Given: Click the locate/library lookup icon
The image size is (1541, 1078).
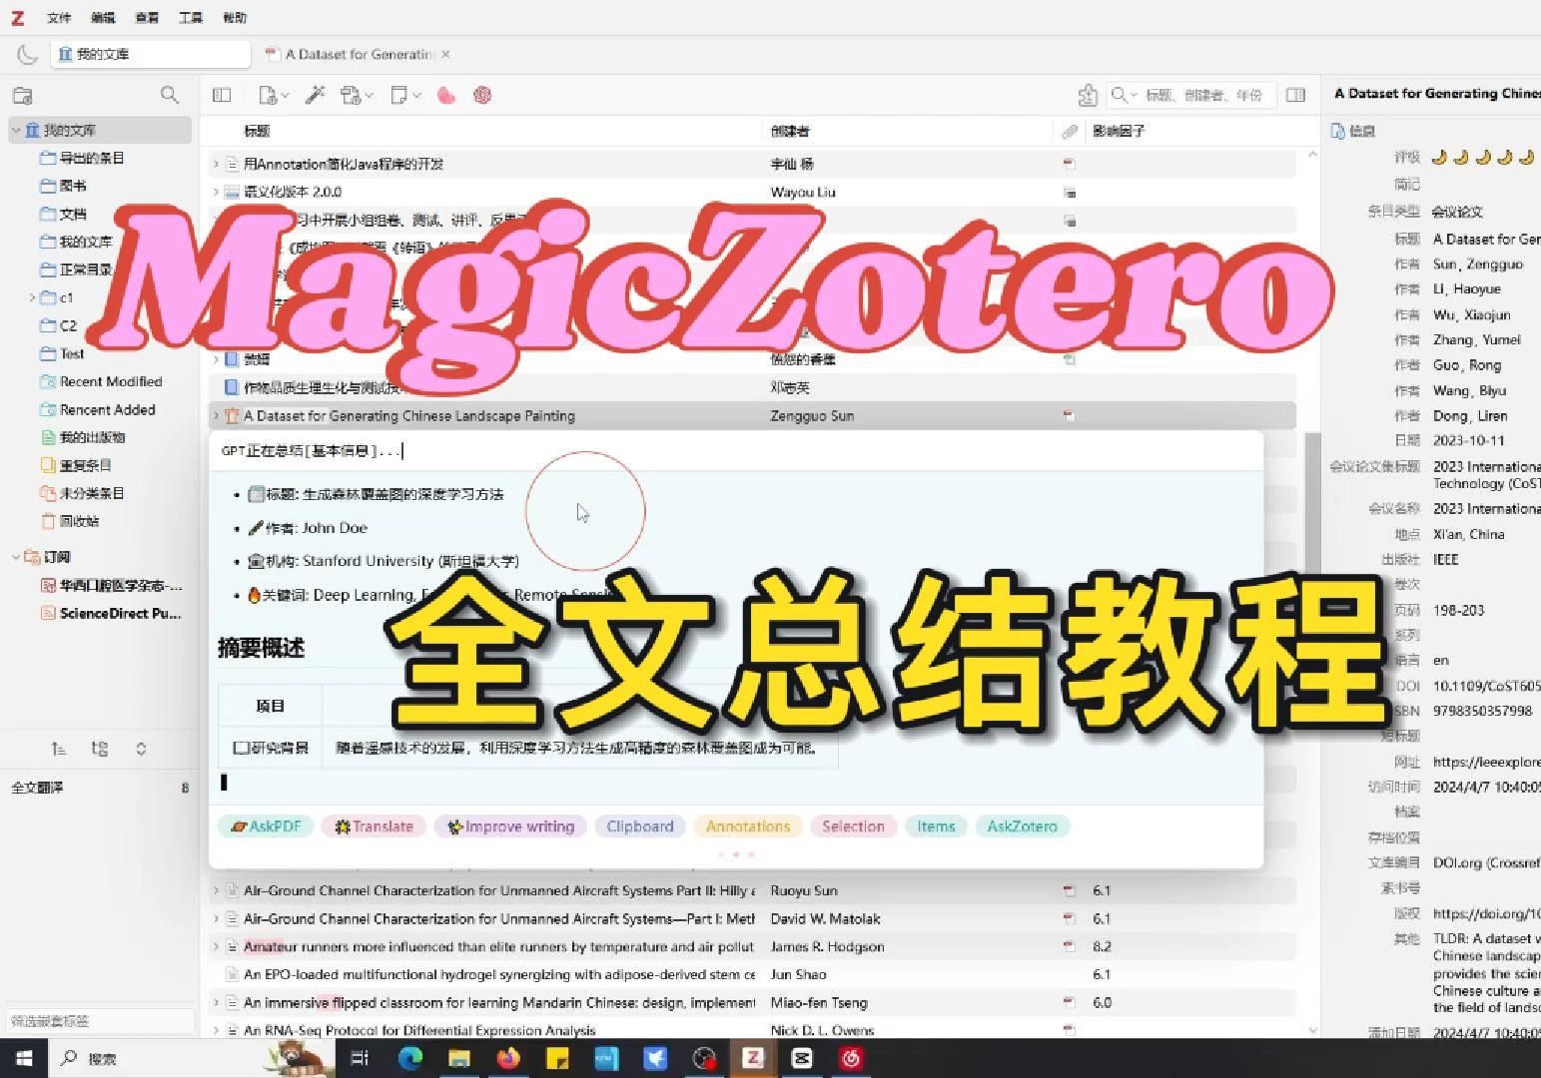Looking at the screenshot, I should pos(1088,95).
